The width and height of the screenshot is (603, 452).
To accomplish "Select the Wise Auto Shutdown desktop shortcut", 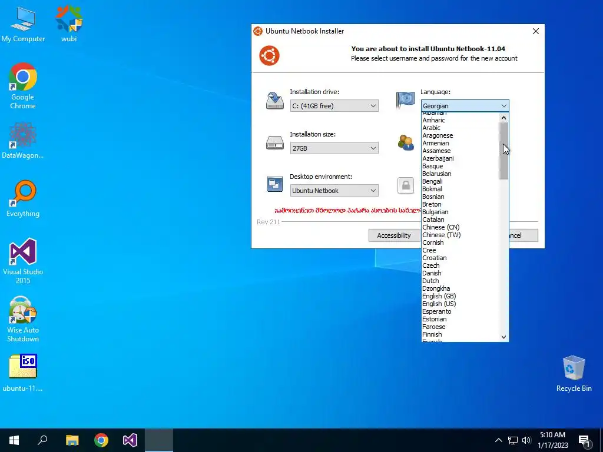I will click(23, 319).
